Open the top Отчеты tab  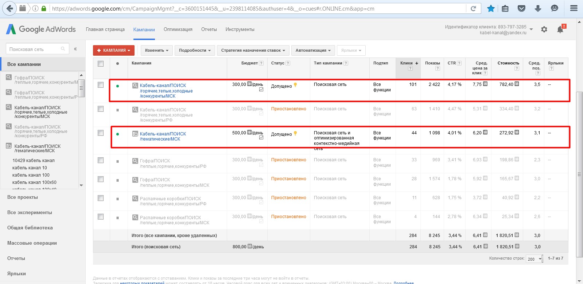tap(209, 29)
